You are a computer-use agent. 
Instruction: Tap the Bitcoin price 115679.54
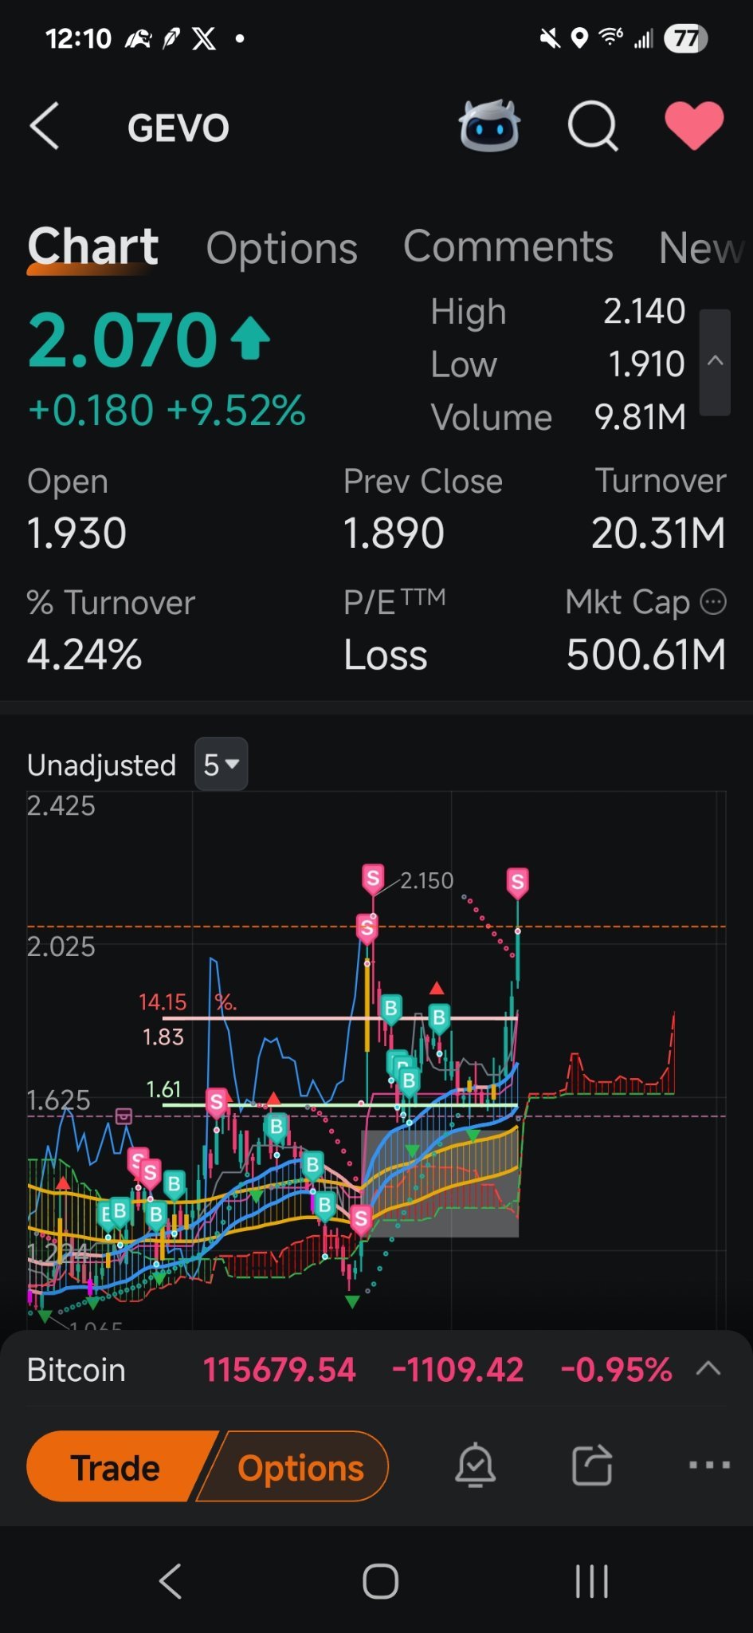click(x=279, y=1370)
